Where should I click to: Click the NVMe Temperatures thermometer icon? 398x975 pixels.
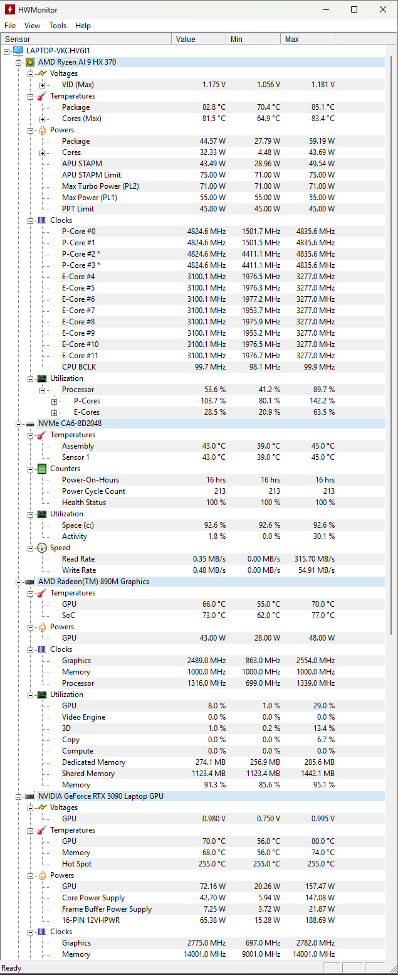click(x=42, y=435)
